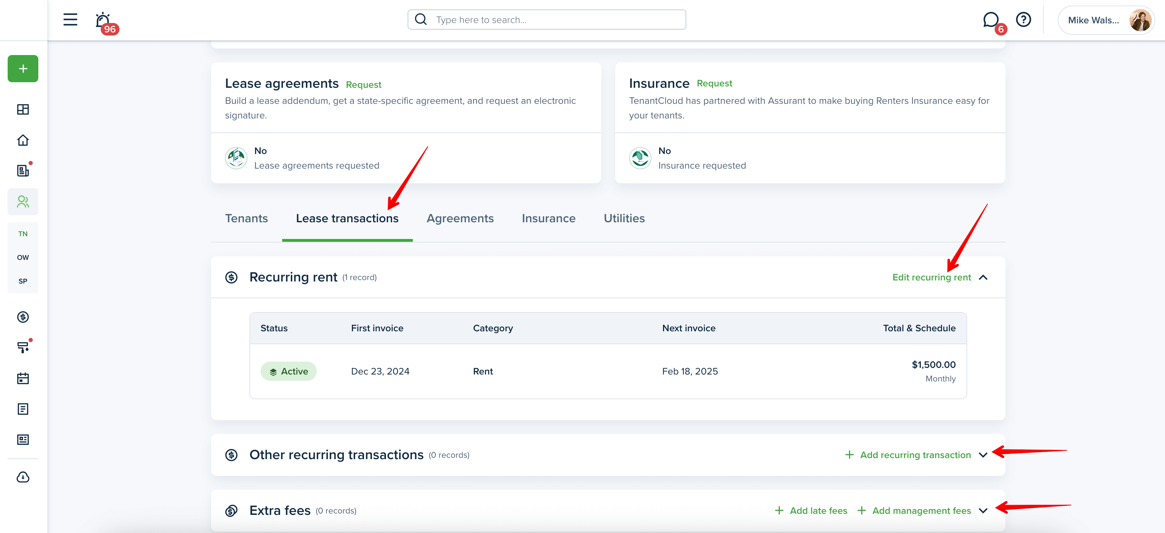Expand the Extra fees section chevron

tap(983, 511)
